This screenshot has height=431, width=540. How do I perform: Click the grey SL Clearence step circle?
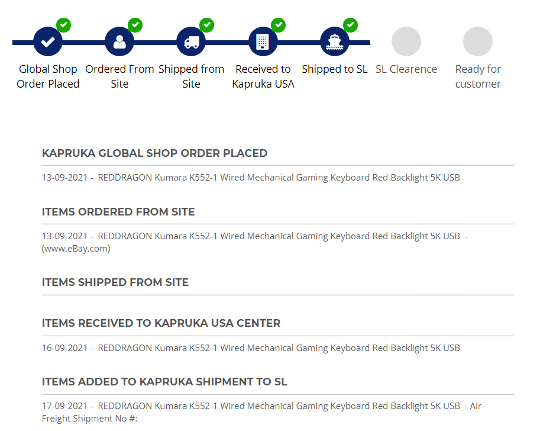406,41
